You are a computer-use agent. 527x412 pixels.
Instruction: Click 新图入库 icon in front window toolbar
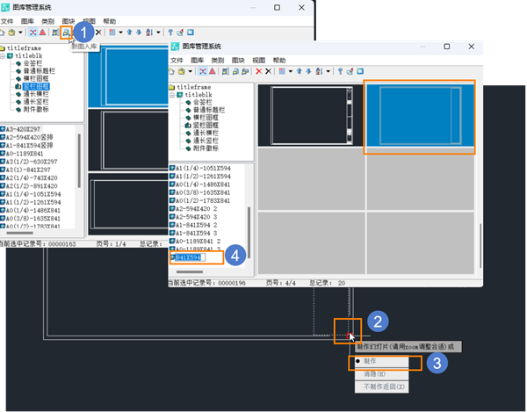coord(236,71)
